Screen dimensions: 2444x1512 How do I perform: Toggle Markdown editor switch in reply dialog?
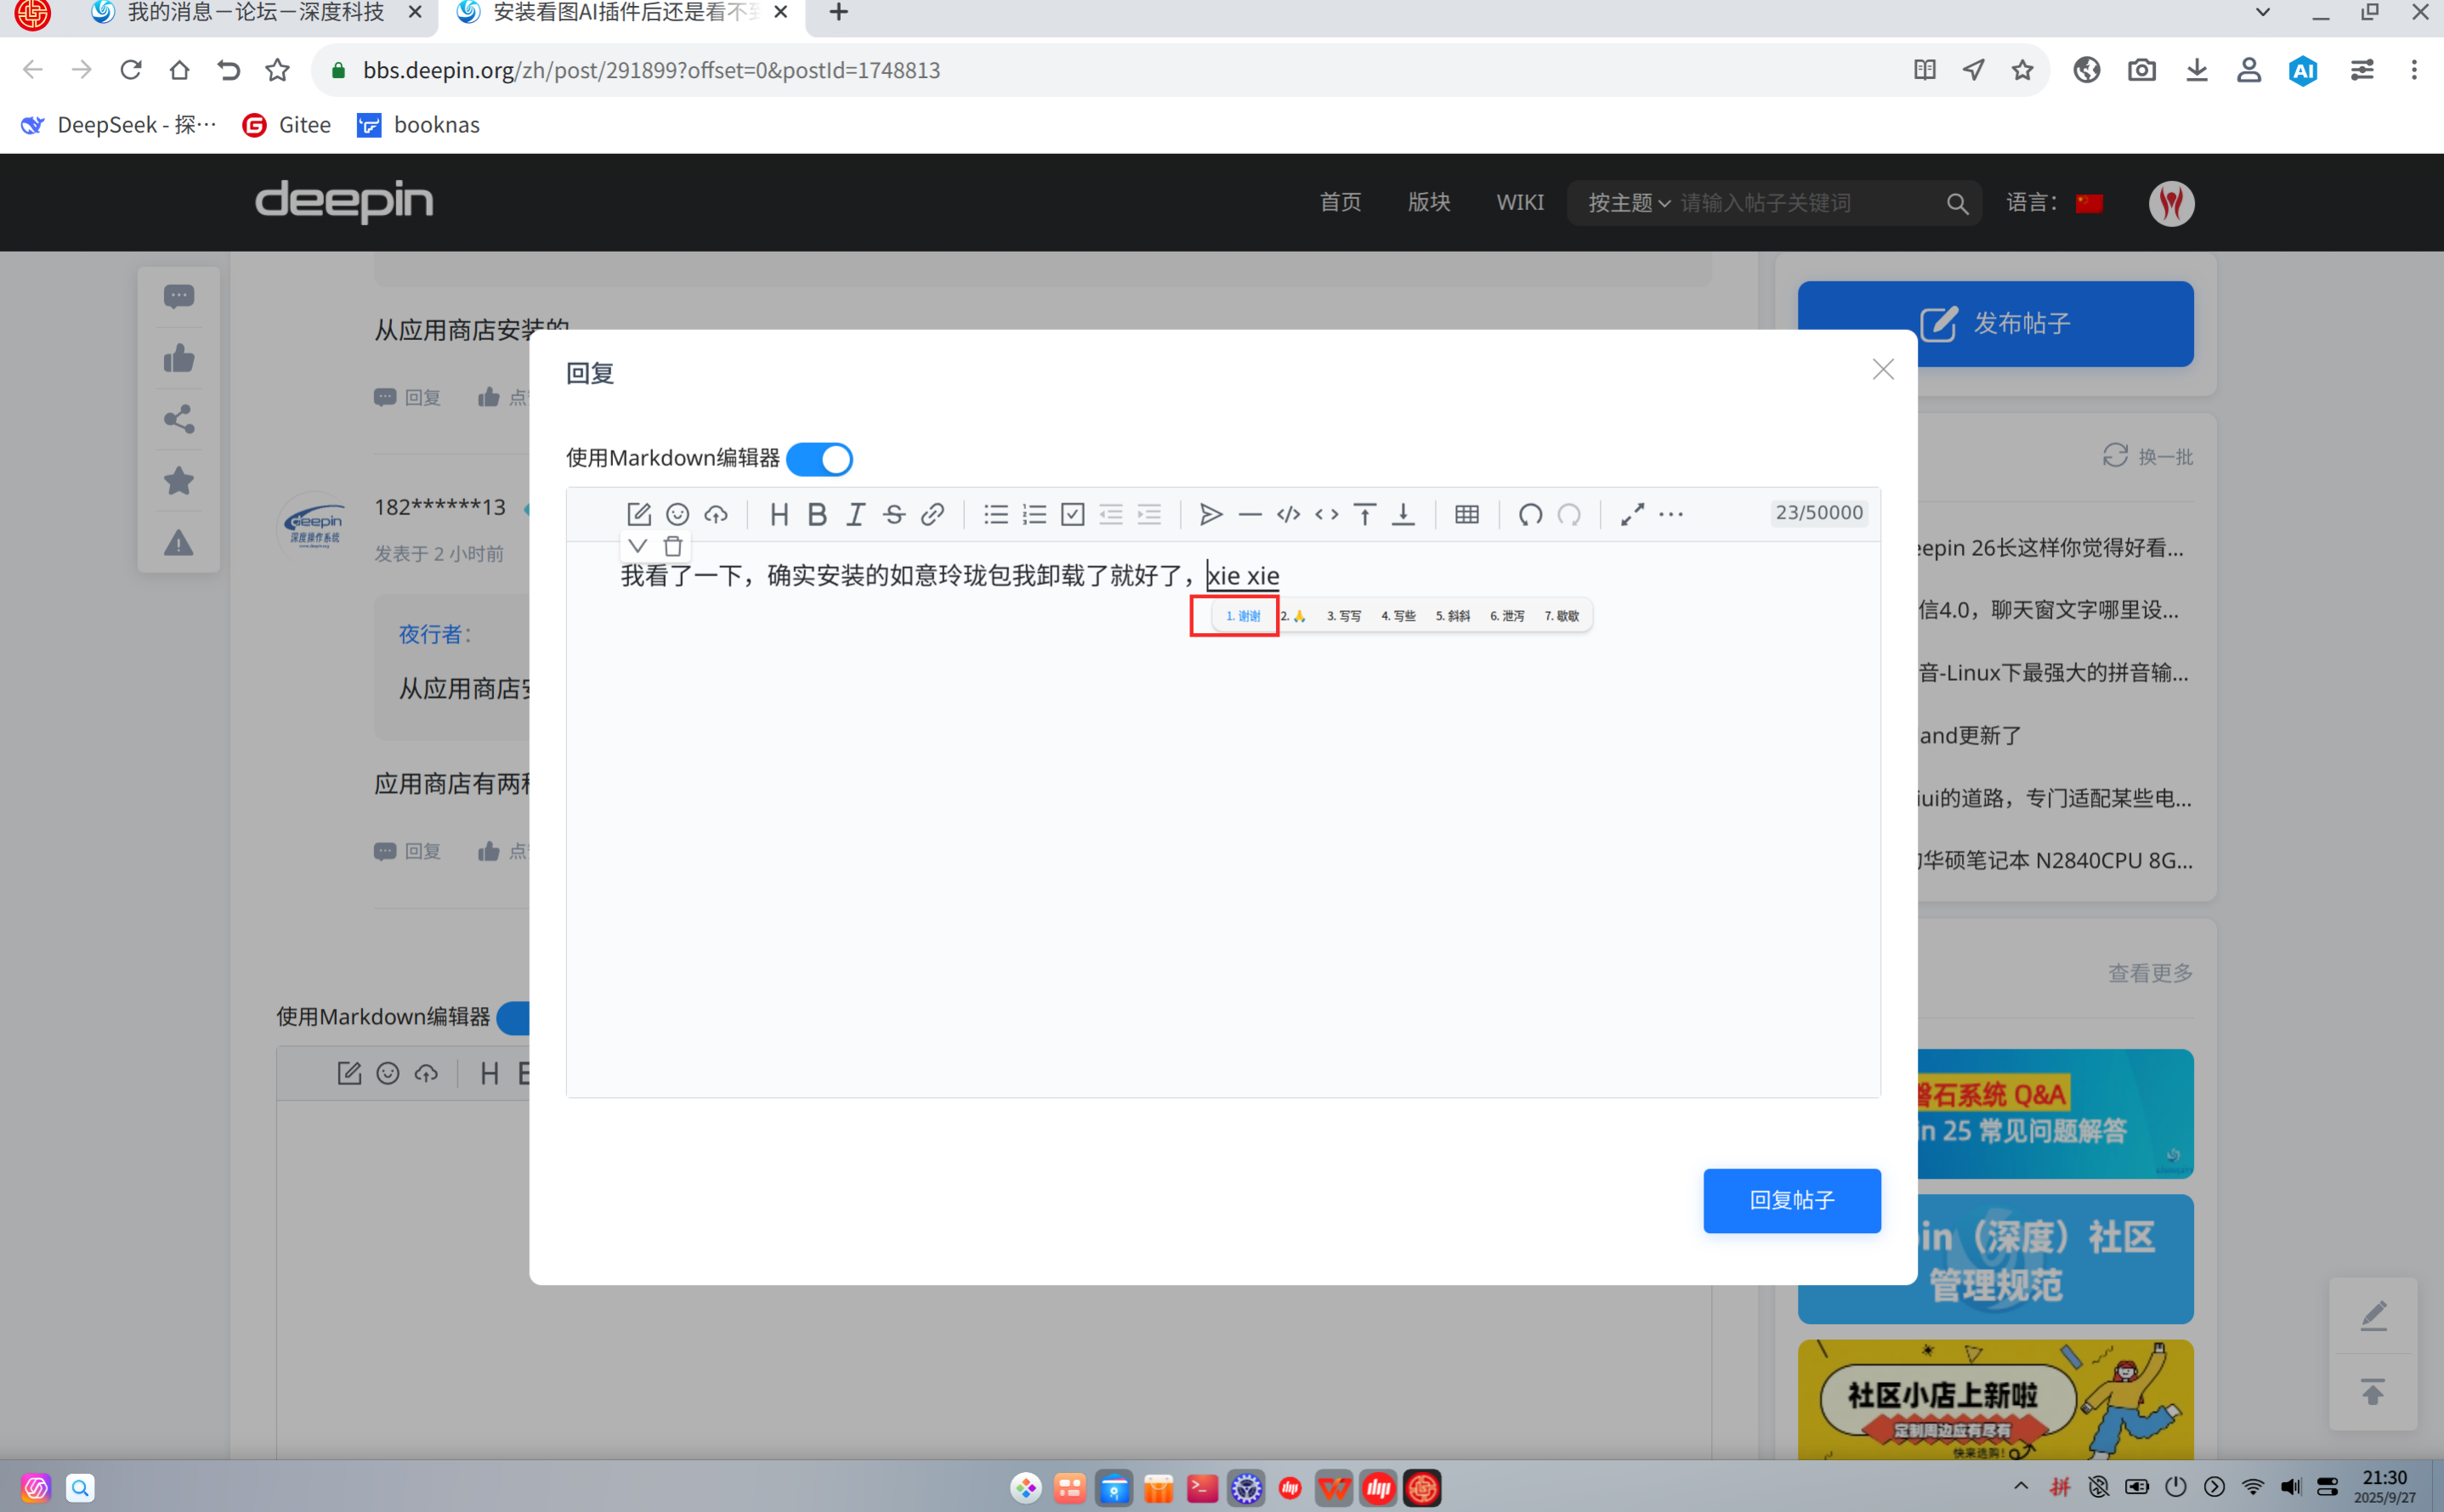(819, 459)
